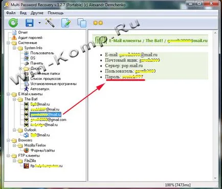Screen dimensions: 222x189
Task: Select the Автозапуск tree item
Action: click(40, 89)
